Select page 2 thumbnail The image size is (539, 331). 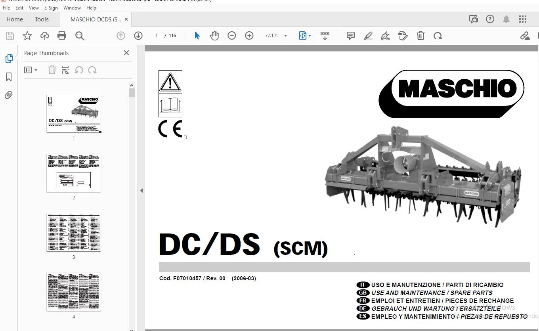tap(74, 173)
